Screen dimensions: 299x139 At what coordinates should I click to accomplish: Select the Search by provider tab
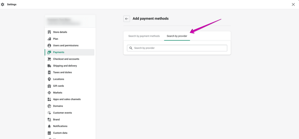[x=177, y=36]
